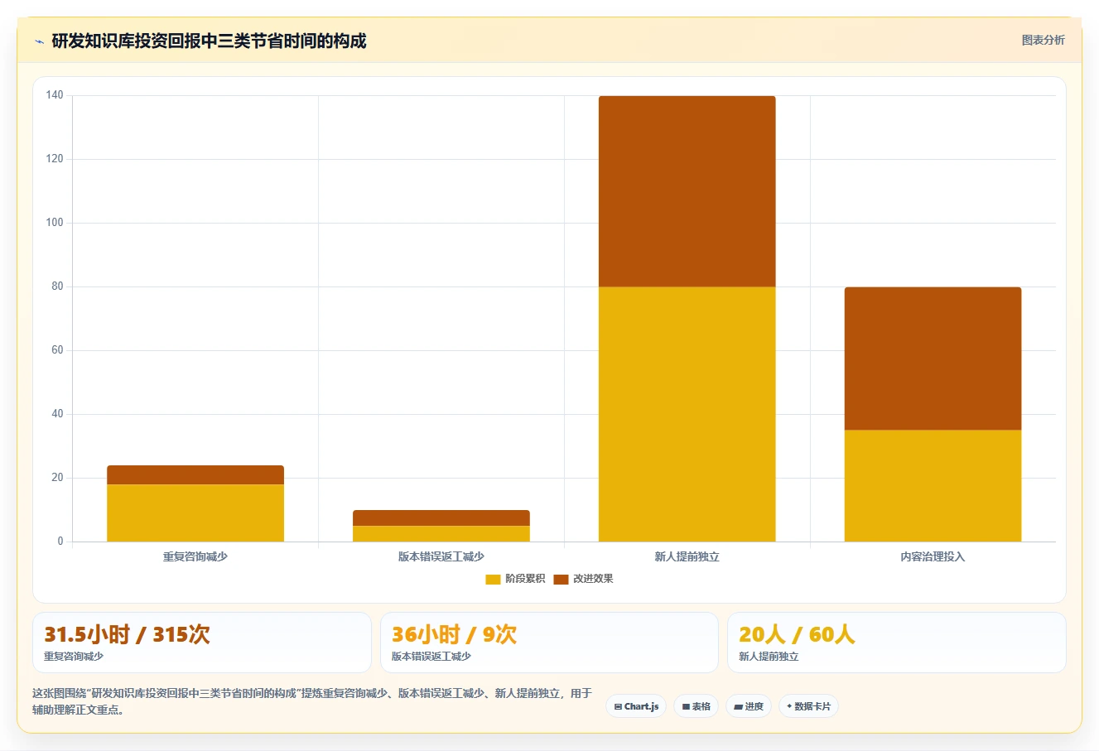The image size is (1099, 751).
Task: Click the 新人提前独立 x-axis label
Action: [x=687, y=556]
